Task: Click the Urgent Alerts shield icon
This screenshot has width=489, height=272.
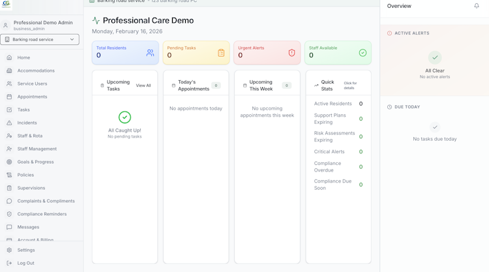Action: click(x=291, y=53)
